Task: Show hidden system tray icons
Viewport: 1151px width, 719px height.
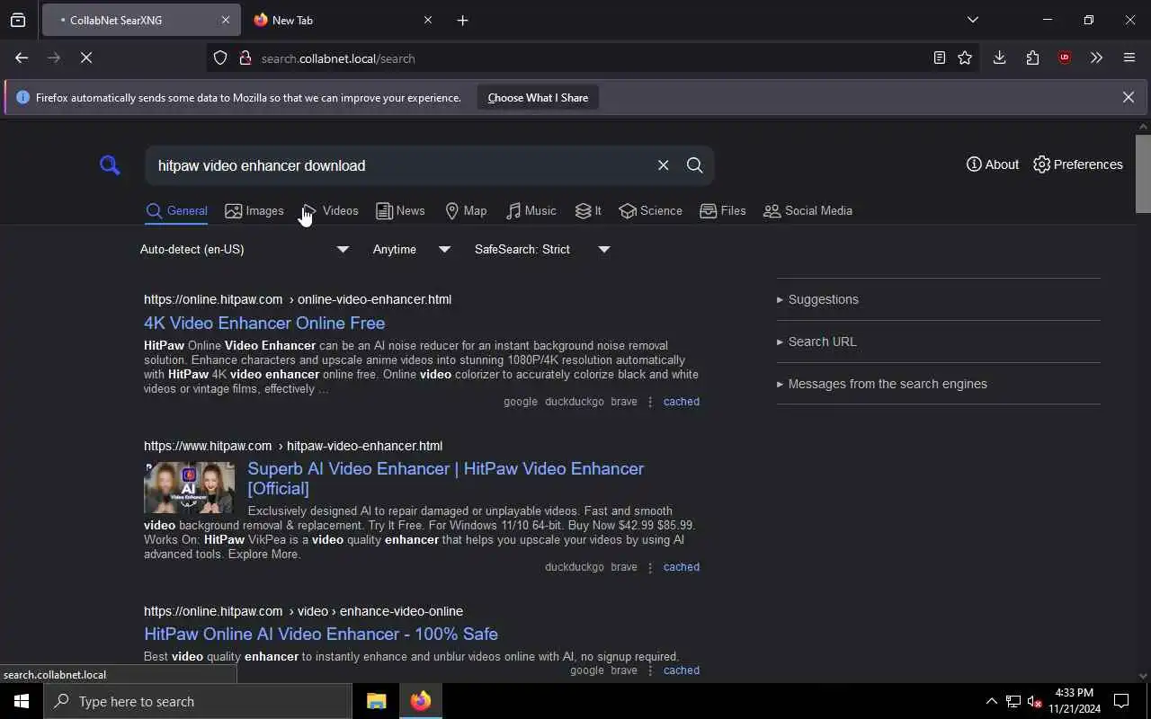Action: tap(991, 701)
